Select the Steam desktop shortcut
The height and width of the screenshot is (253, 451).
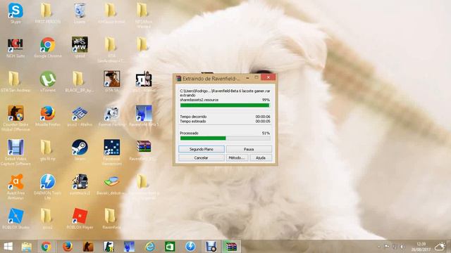80,150
